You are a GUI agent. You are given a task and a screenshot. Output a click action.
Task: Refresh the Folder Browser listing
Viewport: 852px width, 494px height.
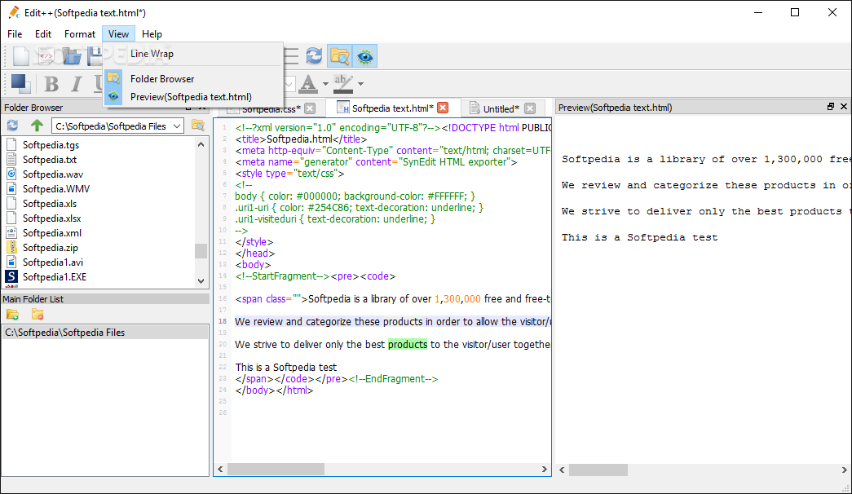[x=12, y=126]
